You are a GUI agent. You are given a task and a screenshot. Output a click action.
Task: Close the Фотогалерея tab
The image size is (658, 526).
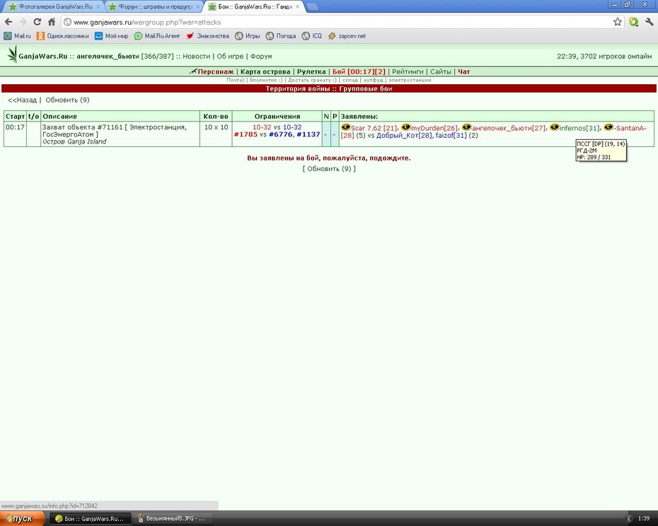point(98,6)
